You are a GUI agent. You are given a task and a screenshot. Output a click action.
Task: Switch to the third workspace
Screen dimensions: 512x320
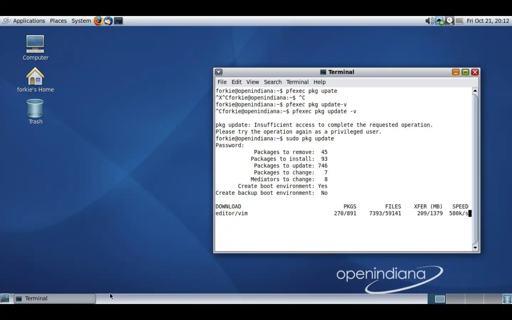[x=474, y=299]
